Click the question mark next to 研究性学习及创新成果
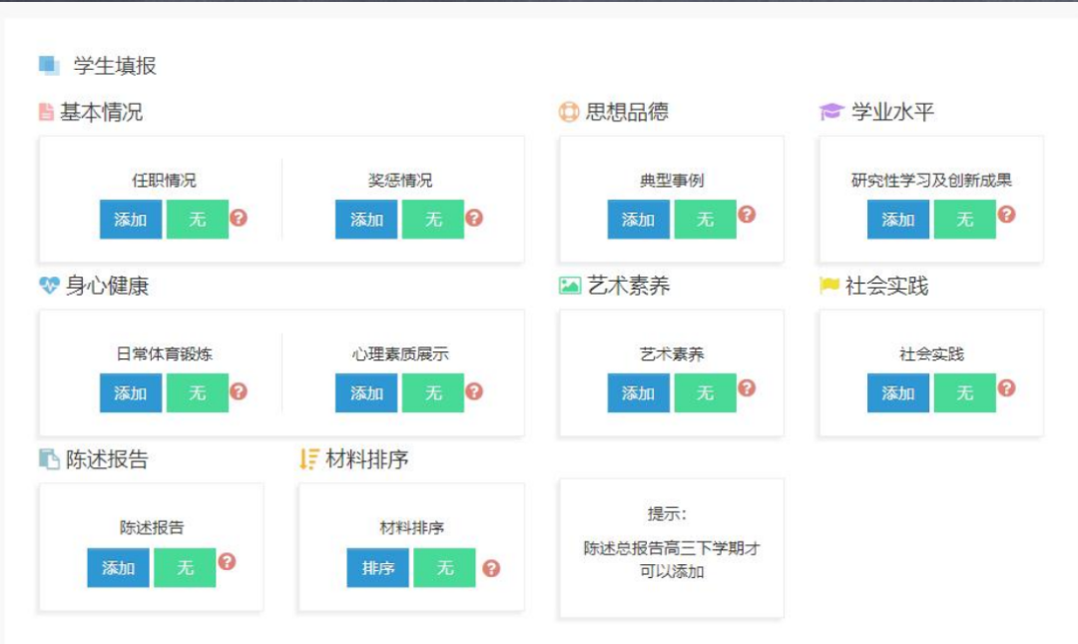 [x=1006, y=214]
